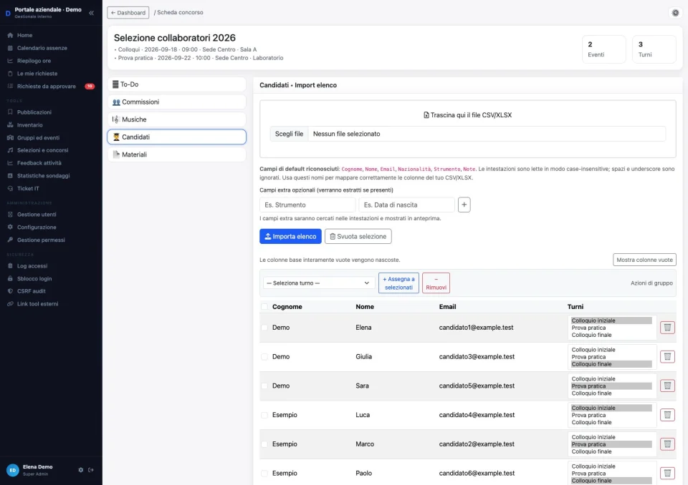The height and width of the screenshot is (485, 688).
Task: Check the box for Giulia Demo
Action: [x=264, y=357]
